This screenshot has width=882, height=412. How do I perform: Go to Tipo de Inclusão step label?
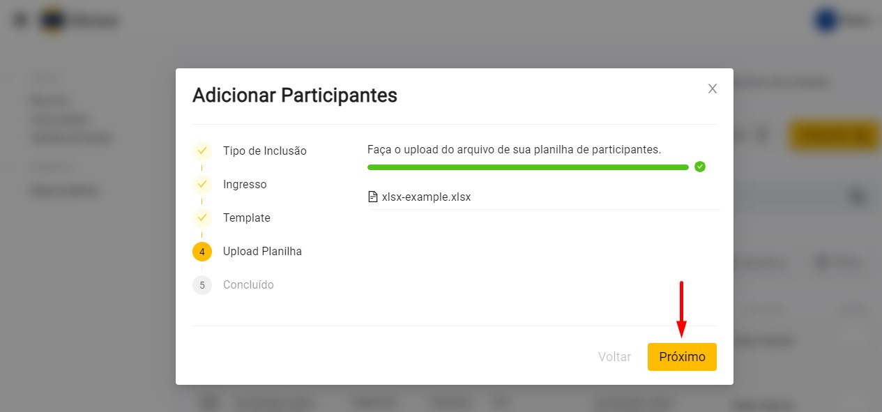265,151
